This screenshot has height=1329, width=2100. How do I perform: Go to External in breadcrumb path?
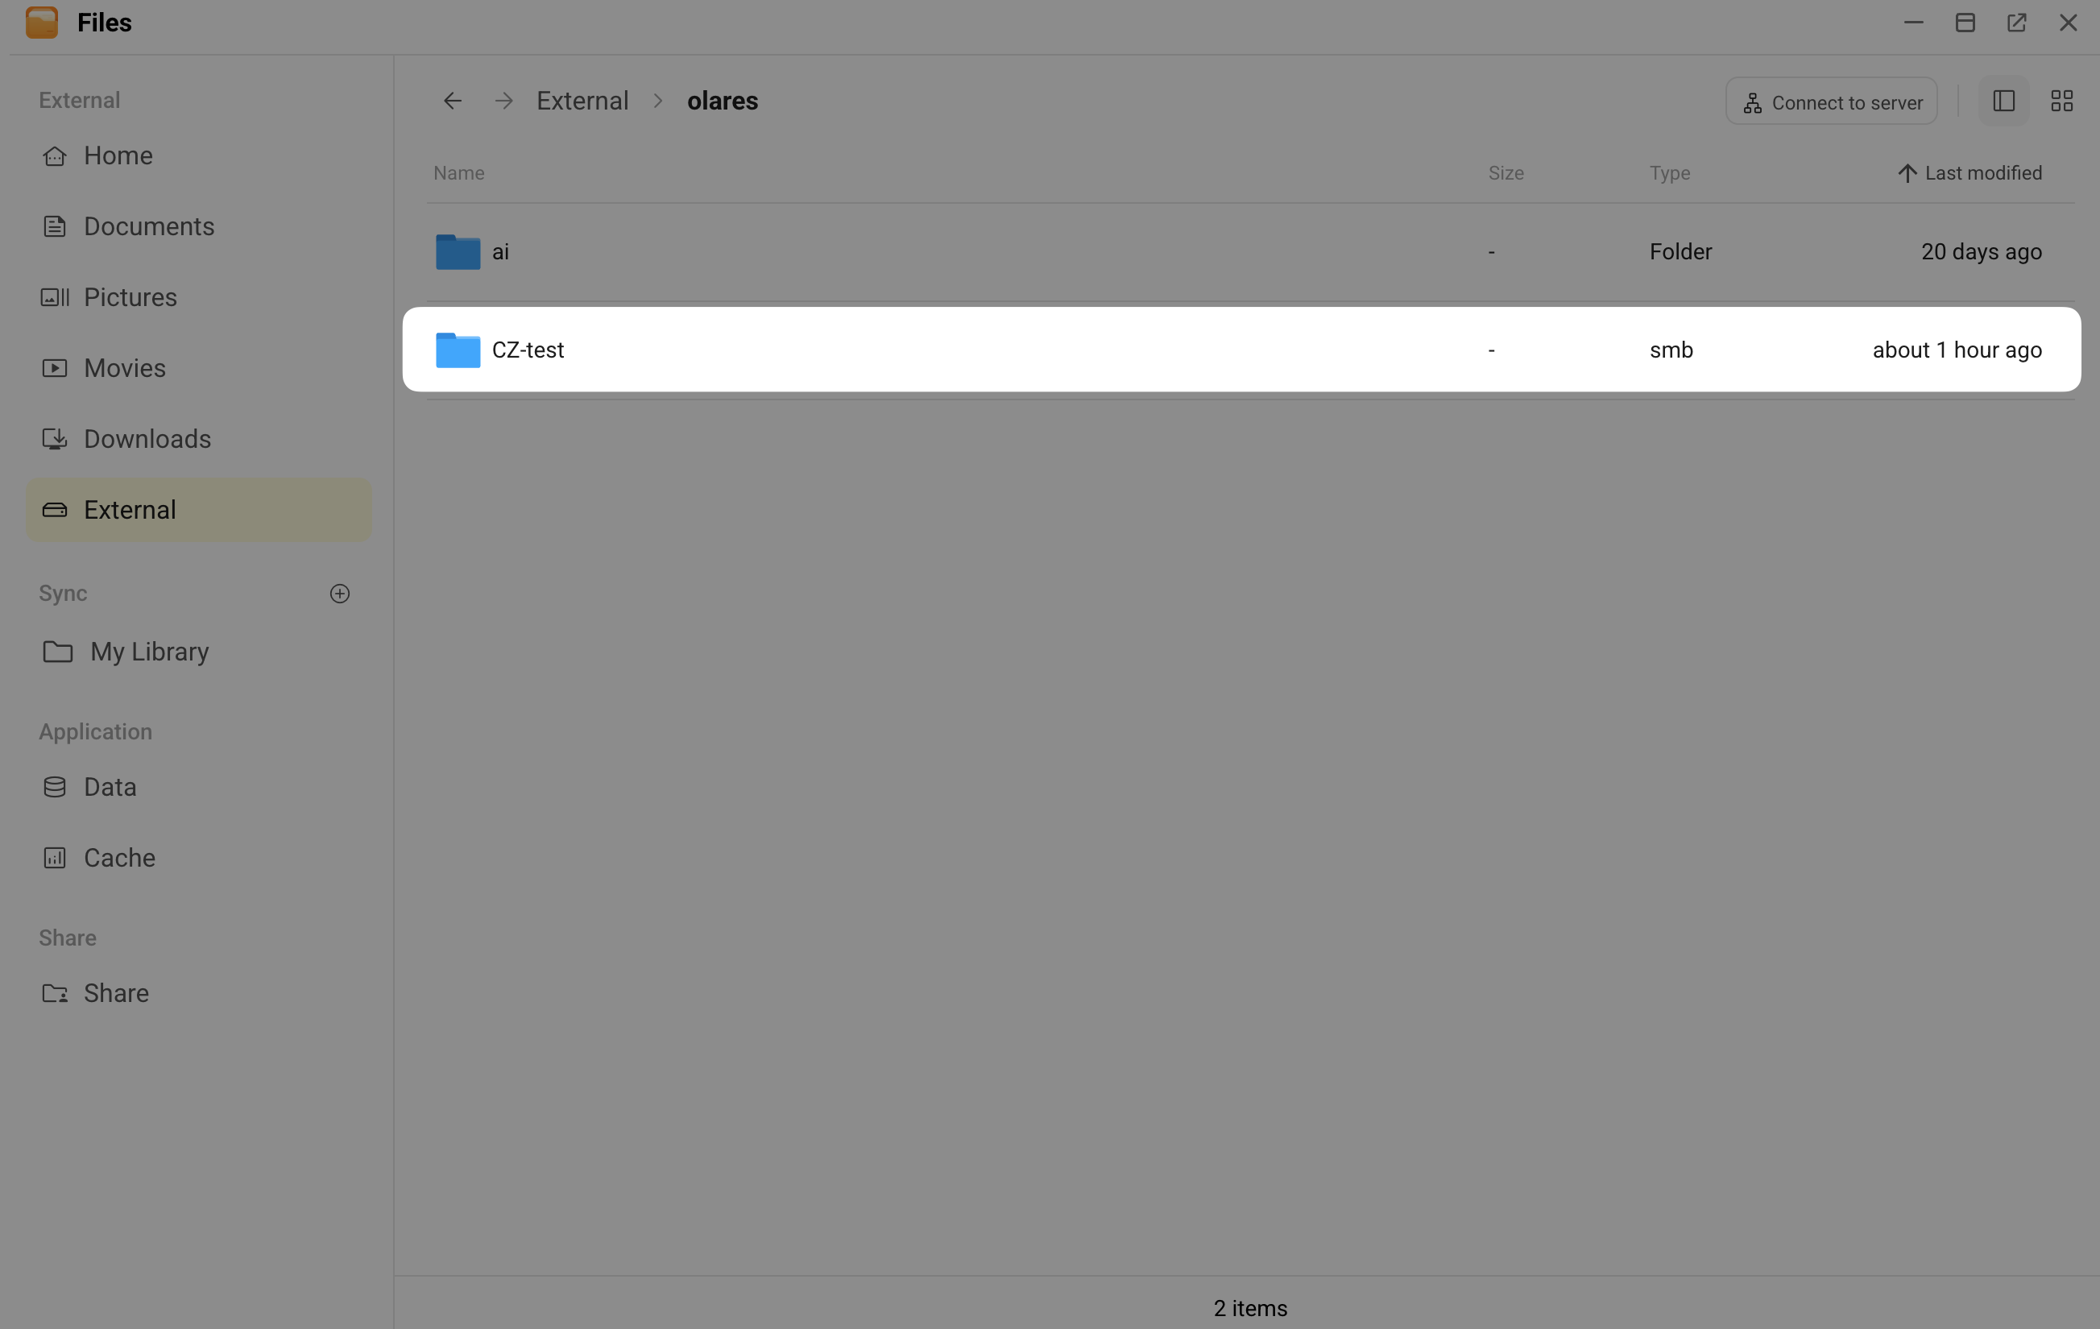582,101
